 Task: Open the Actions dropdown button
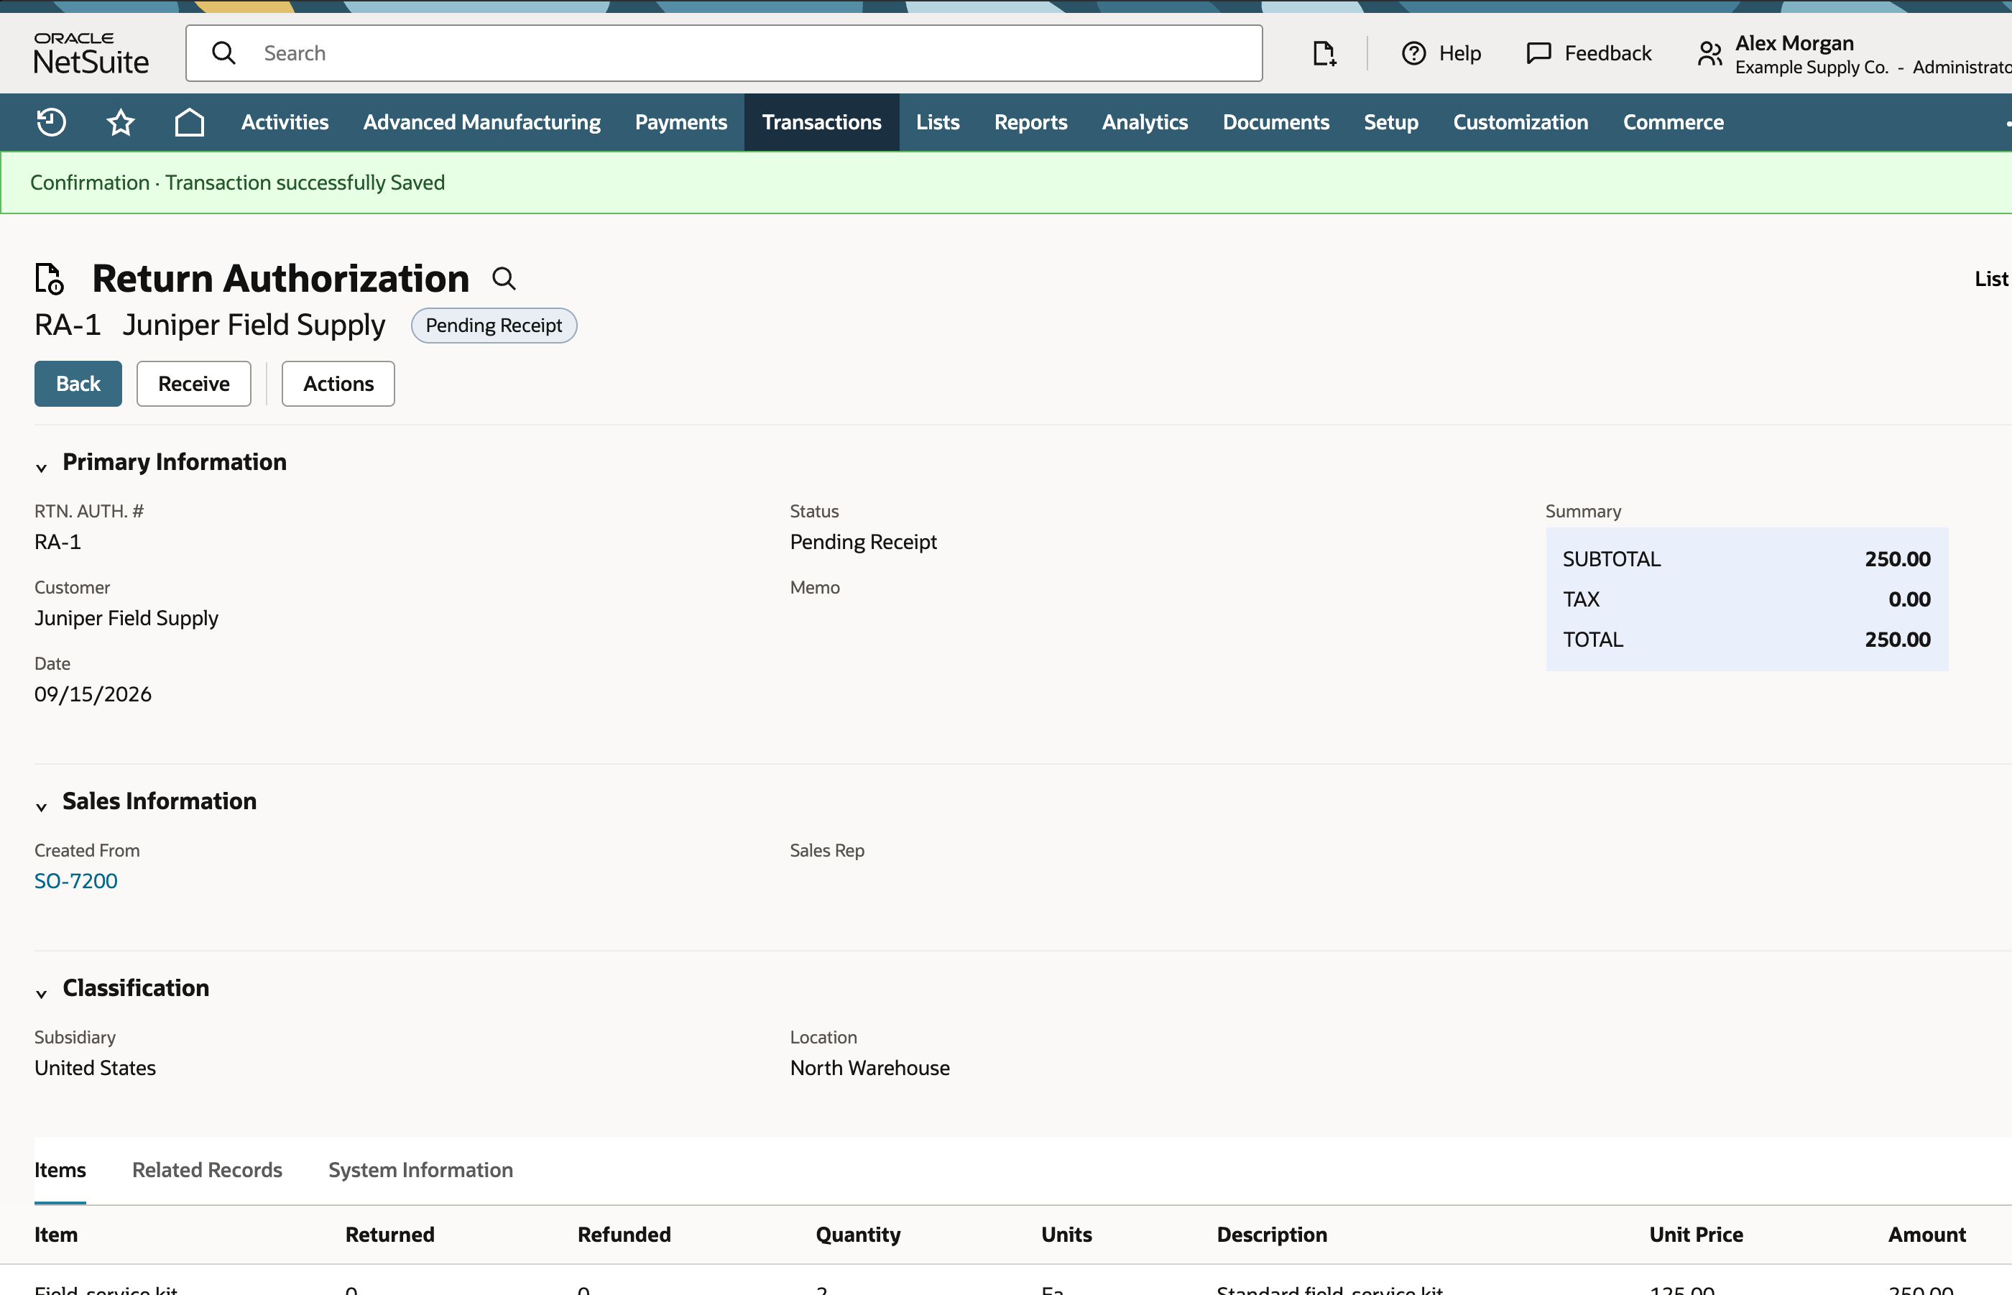338,384
